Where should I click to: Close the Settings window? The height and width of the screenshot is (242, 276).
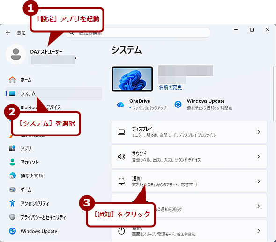click(268, 30)
